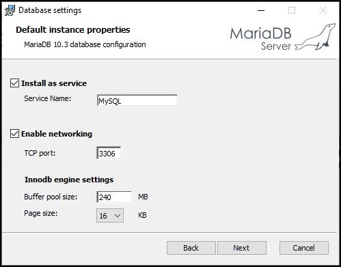Abort the setup with Cancel
The image size is (341, 267).
(x=304, y=248)
